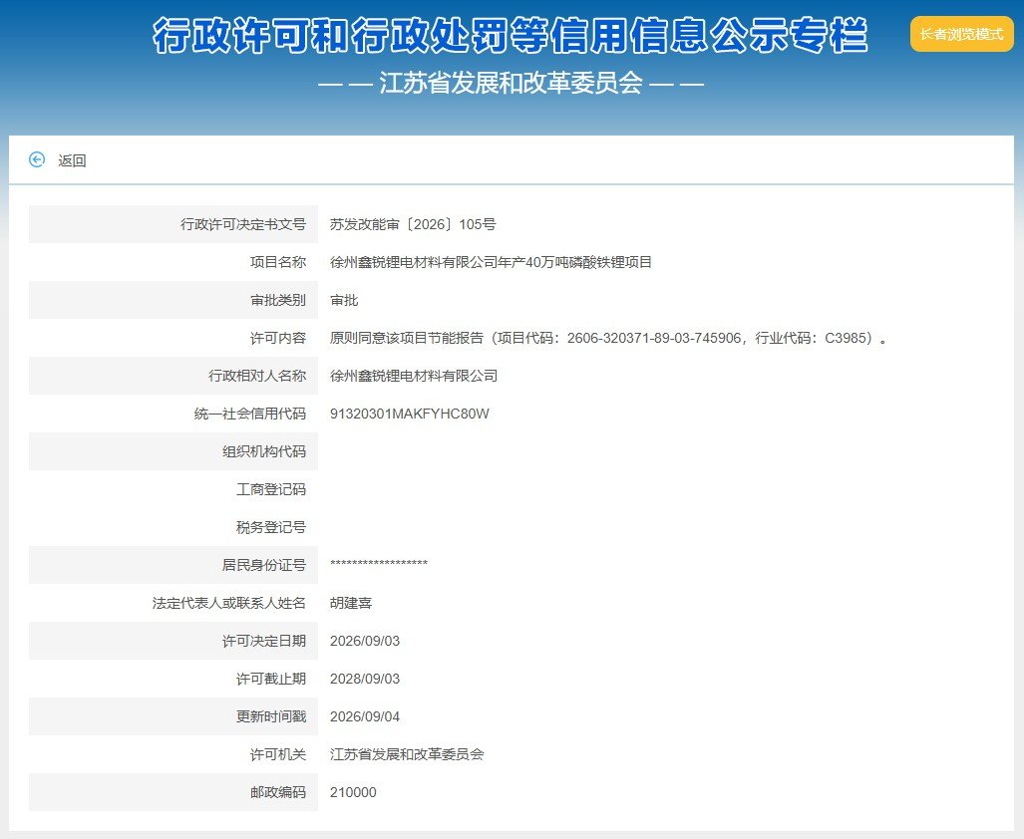The height and width of the screenshot is (839, 1024).
Task: Click the 邮政编码 label
Action: 278,792
